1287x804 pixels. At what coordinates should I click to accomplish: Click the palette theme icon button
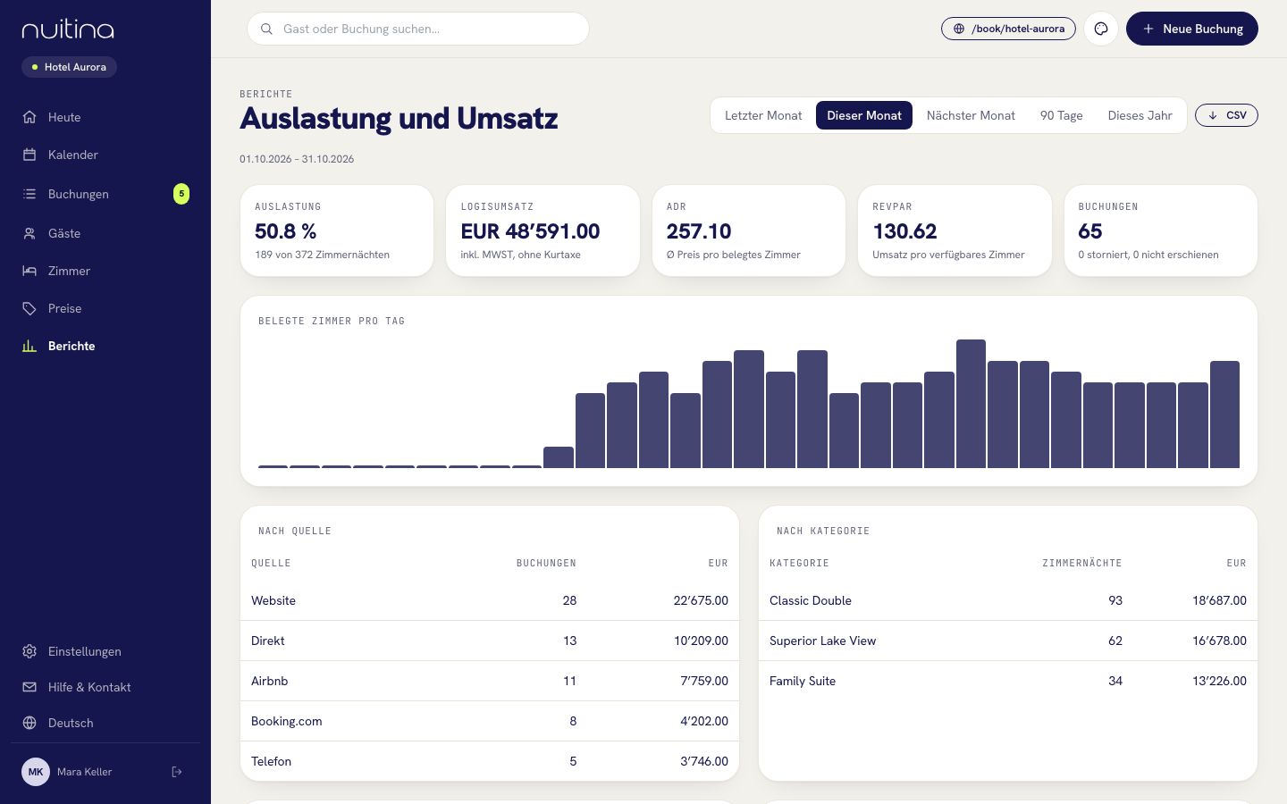[1101, 29]
